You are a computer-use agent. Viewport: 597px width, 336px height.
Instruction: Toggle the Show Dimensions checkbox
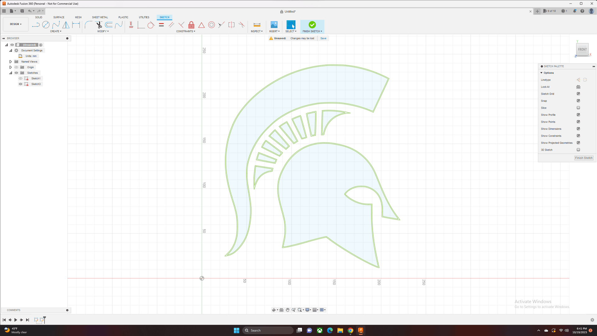point(578,129)
